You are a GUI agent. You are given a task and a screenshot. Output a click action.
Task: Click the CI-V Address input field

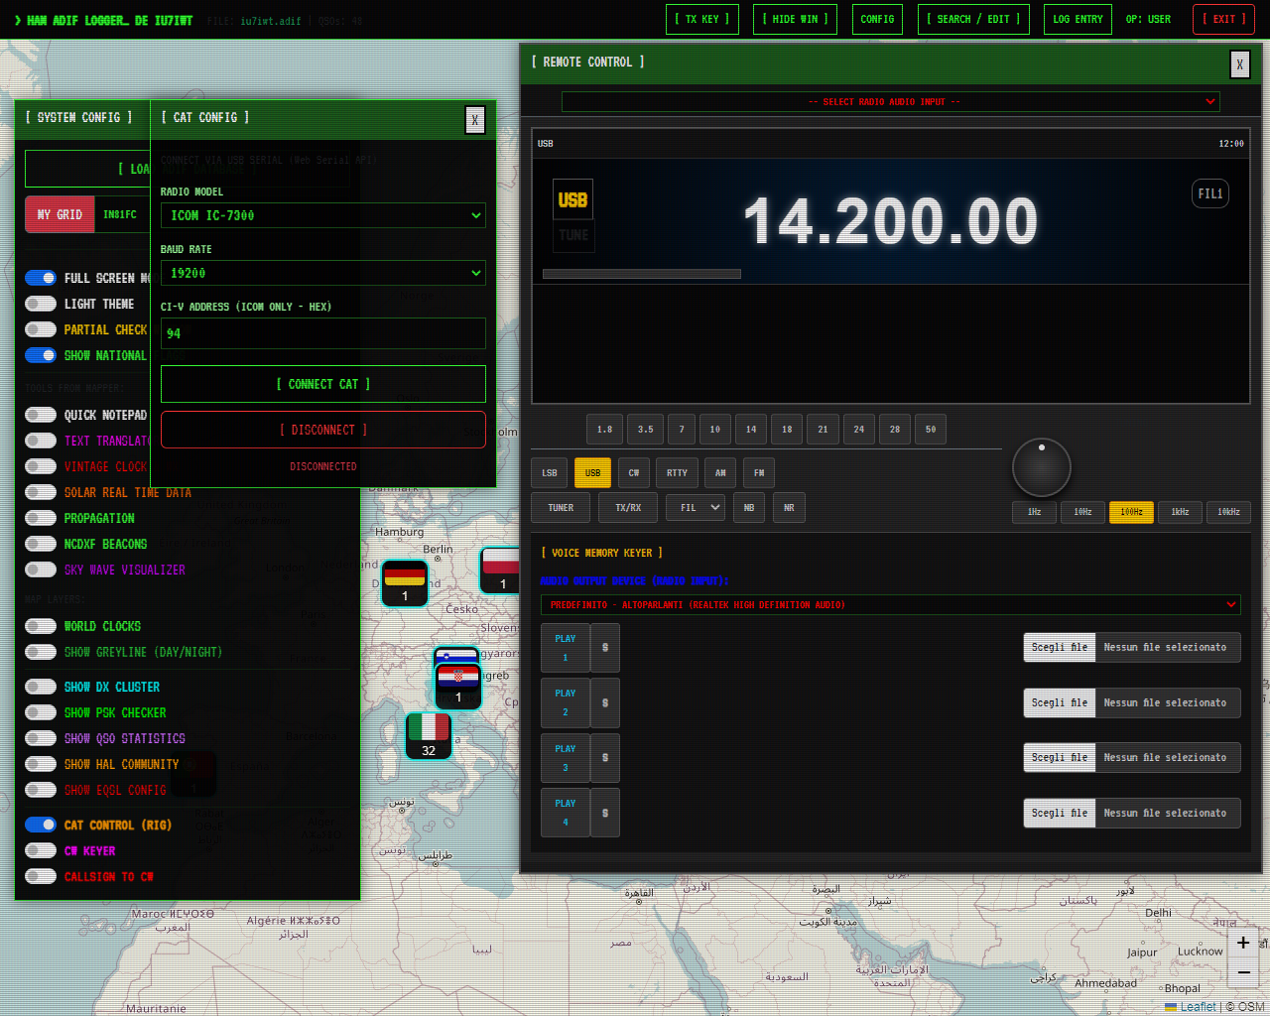click(322, 333)
